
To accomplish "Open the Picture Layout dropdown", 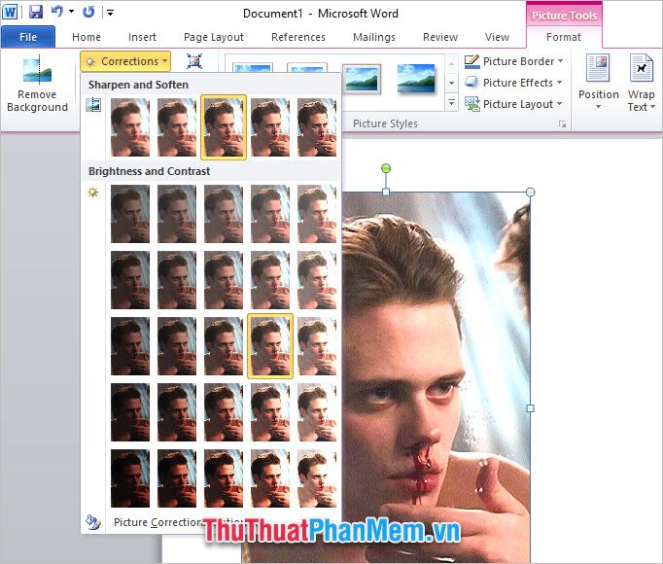I will (x=513, y=104).
